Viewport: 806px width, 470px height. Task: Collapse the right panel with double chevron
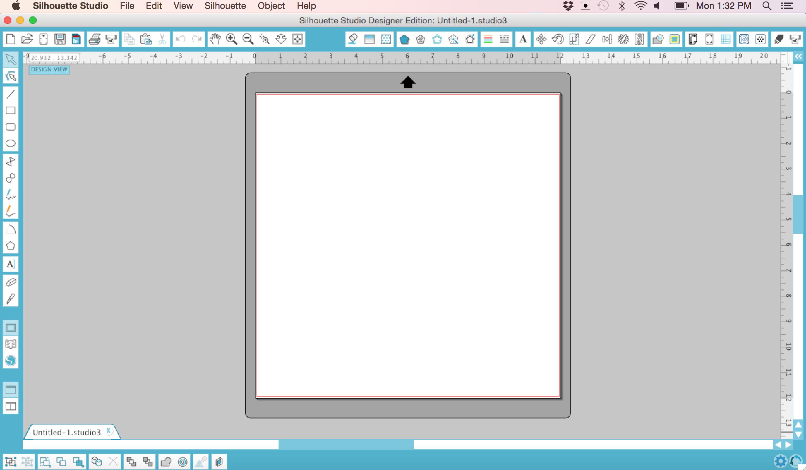point(798,56)
